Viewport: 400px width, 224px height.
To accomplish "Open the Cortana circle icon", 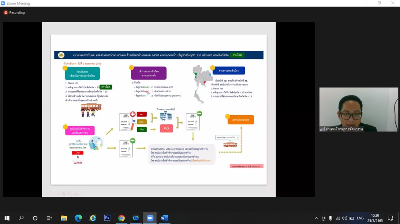I will tap(35, 218).
